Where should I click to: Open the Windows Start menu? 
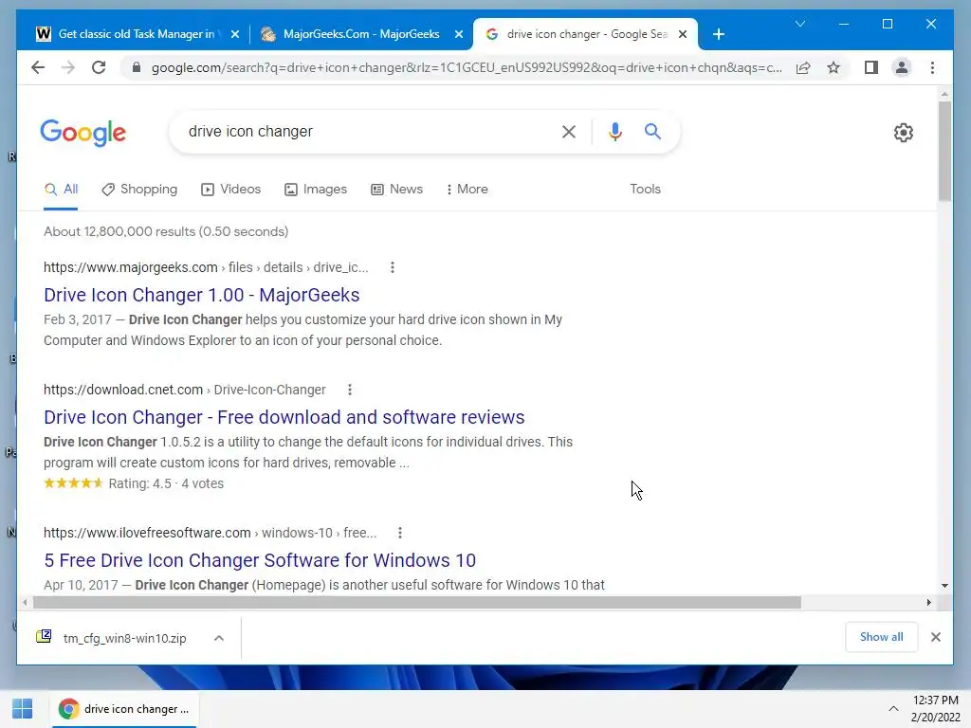pos(23,709)
